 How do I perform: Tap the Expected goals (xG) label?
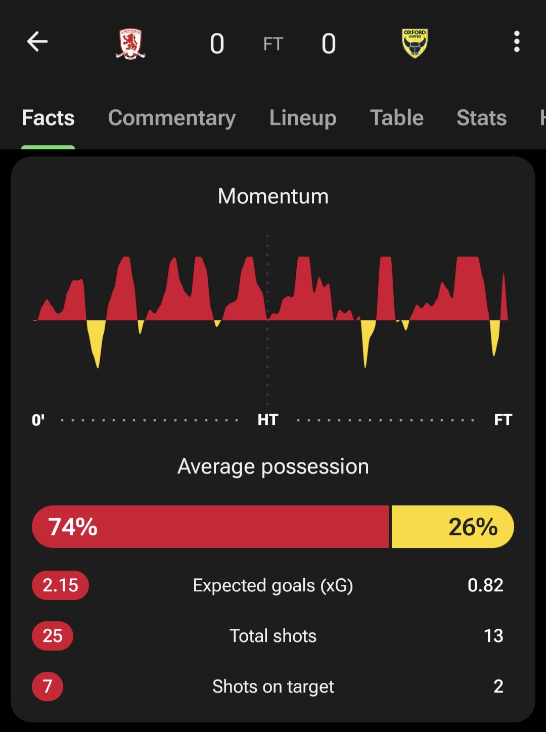[x=273, y=585]
